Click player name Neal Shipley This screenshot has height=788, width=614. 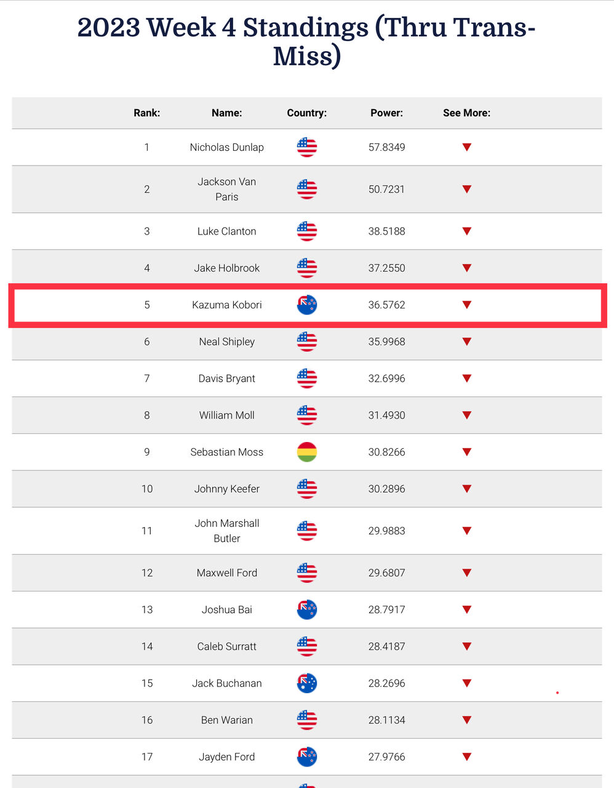[x=226, y=342]
